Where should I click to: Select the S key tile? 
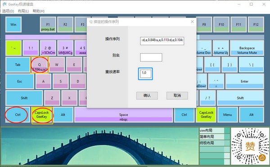(x=61, y=81)
